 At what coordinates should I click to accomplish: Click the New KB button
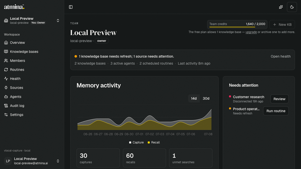click(282, 25)
